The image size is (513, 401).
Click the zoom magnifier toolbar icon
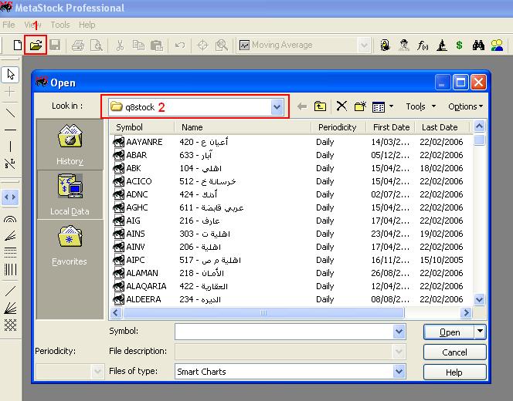coord(222,45)
